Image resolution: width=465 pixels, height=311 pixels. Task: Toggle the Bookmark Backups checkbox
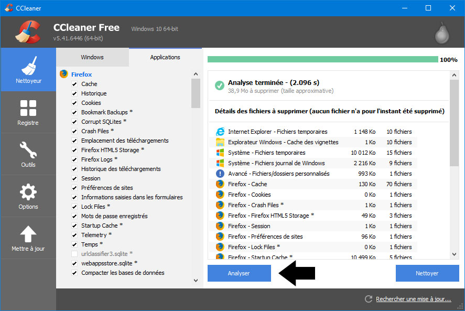[x=74, y=112]
